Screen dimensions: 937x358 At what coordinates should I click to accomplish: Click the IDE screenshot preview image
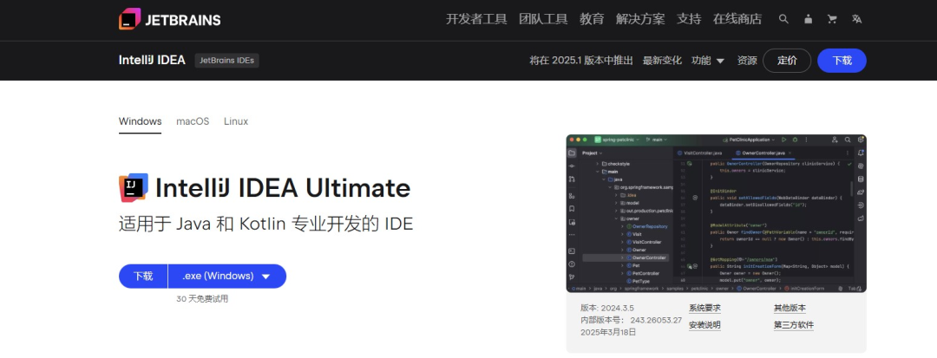point(717,213)
